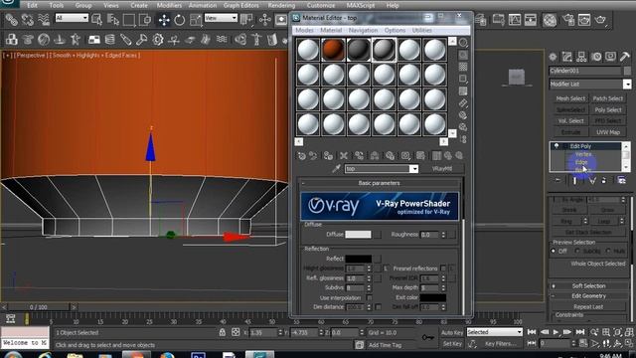Open the Rendering menu

(x=281, y=5)
